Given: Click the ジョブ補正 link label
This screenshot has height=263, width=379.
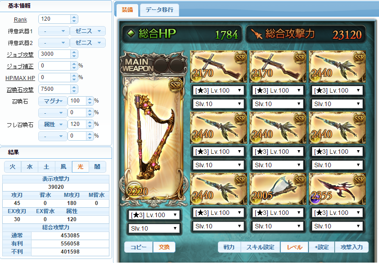Looking at the screenshot, I should [20, 67].
